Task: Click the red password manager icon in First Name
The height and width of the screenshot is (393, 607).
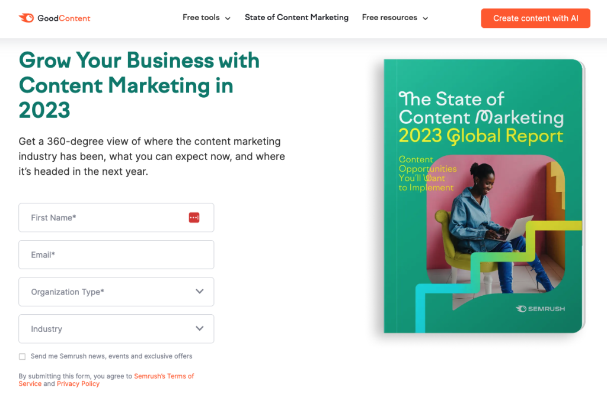Action: click(194, 218)
